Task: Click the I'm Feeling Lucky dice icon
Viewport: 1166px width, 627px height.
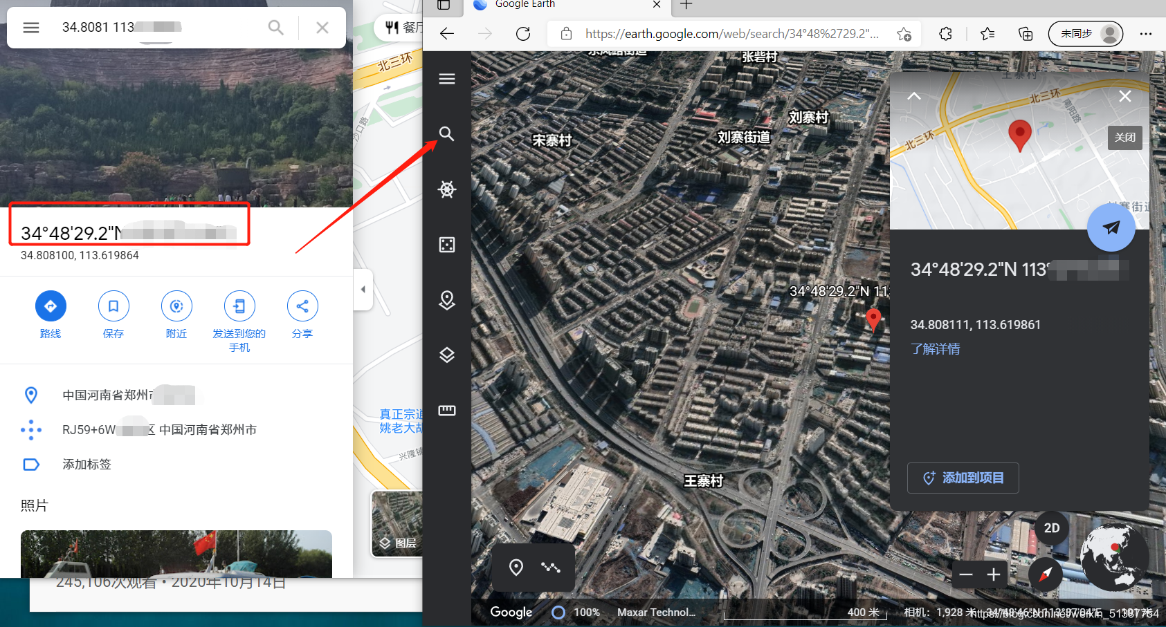Action: click(x=447, y=245)
